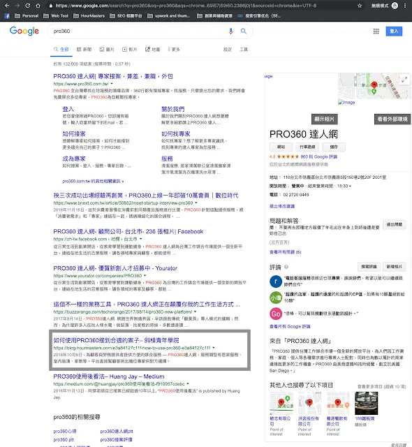Open the view all Google reviews link
This screenshot has width=412, height=447.
(x=290, y=327)
